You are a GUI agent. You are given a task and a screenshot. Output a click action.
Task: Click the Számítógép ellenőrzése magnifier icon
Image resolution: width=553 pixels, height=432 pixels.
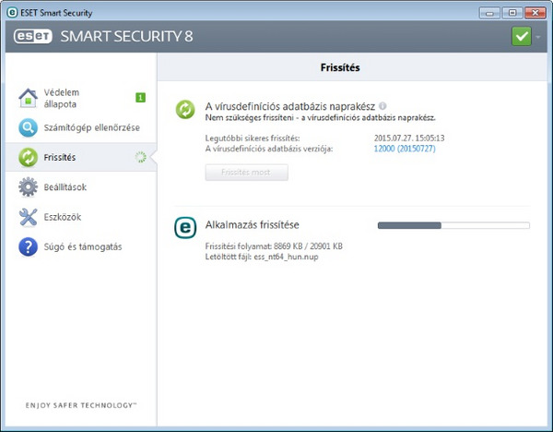pos(29,127)
